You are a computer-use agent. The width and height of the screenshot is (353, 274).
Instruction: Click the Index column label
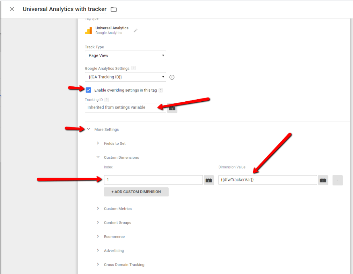(108, 167)
